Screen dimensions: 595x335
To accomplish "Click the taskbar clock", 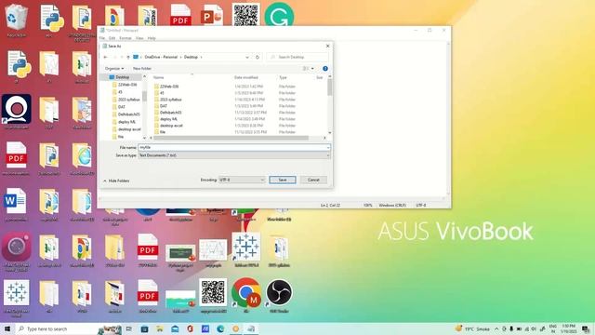I will (568, 328).
